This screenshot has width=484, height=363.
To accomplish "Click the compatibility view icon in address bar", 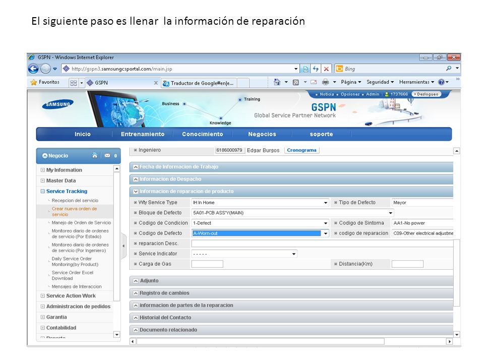I will pyautogui.click(x=306, y=69).
